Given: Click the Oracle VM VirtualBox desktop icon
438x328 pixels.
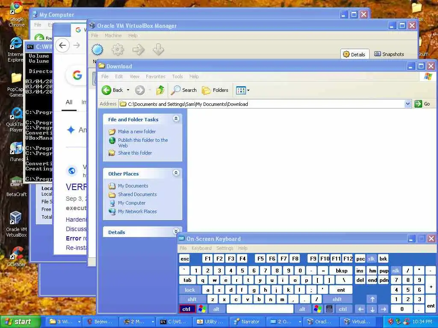Looking at the screenshot, I should (17, 224).
